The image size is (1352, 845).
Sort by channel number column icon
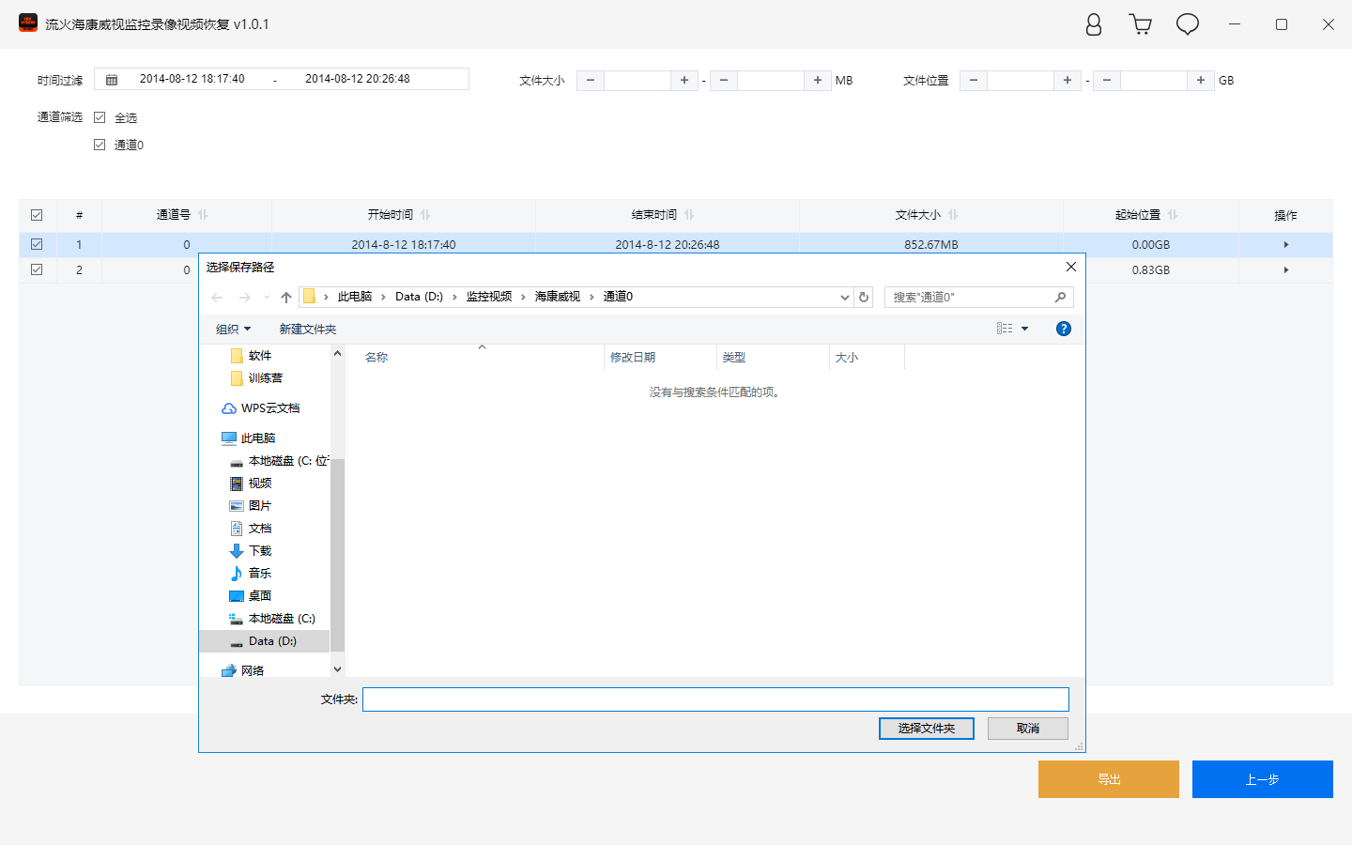tap(203, 215)
